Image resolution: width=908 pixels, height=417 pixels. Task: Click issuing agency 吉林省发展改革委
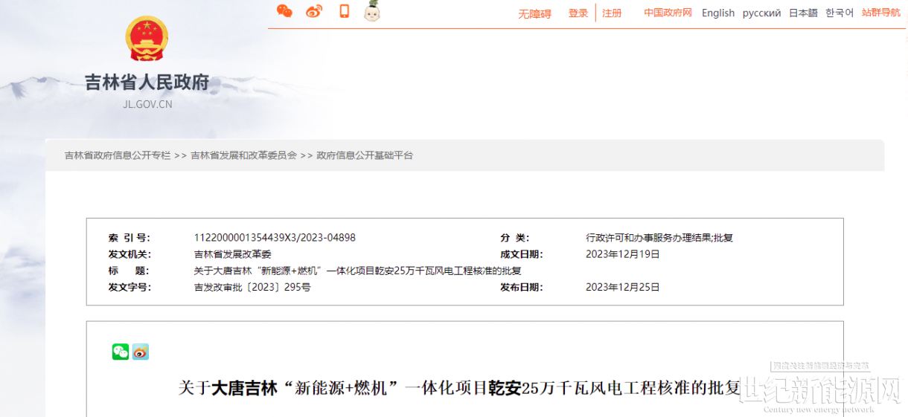pyautogui.click(x=232, y=254)
